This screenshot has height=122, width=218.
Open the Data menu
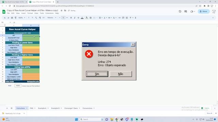(x=36, y=13)
